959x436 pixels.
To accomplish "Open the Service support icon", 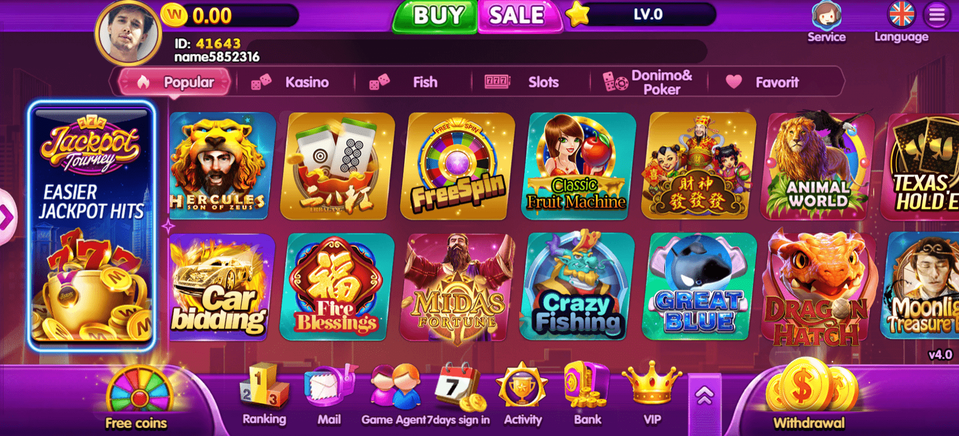I will [x=826, y=16].
